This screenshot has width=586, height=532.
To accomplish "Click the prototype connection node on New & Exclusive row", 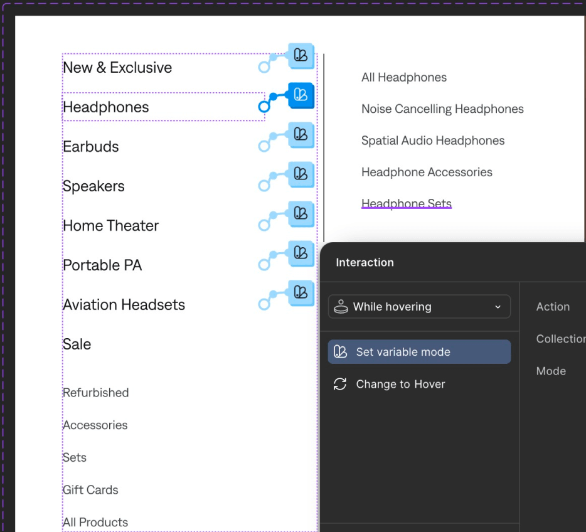I will 264,67.
